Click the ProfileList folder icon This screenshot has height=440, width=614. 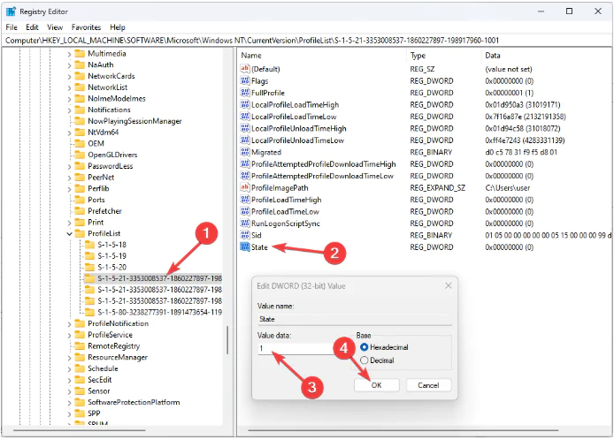tap(80, 234)
